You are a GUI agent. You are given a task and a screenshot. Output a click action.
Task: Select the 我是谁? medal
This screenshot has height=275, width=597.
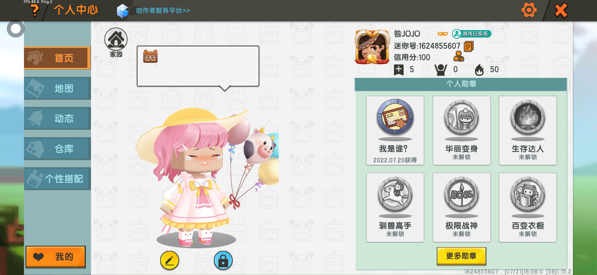pos(395,131)
